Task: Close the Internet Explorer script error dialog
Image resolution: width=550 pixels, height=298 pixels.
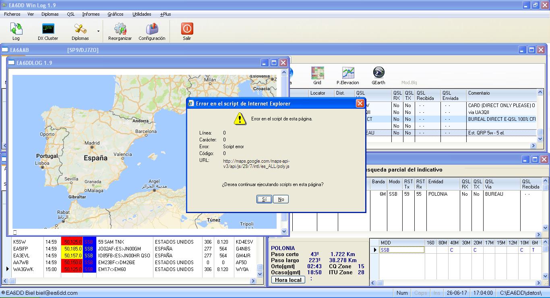Action: pyautogui.click(x=360, y=103)
